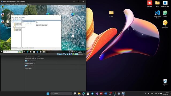Open Telegram from host taskbar
The image size is (171, 96).
(92, 94)
